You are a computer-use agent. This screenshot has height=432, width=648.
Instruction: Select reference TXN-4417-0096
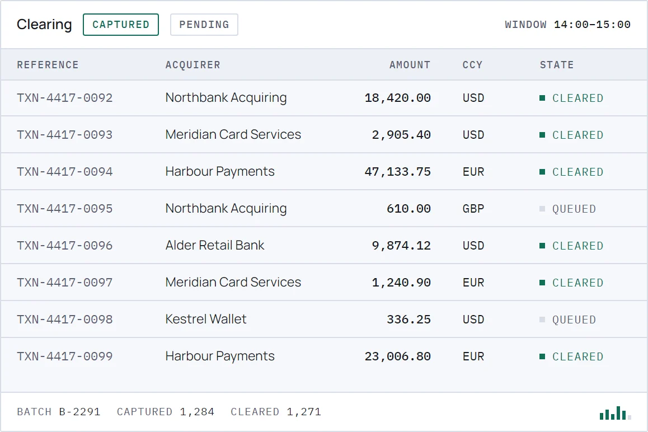click(64, 246)
